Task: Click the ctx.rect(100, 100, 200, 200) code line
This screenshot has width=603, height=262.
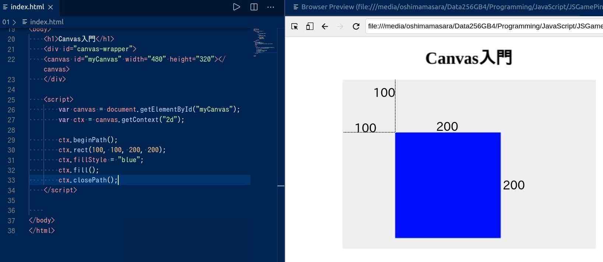Action: click(x=112, y=150)
